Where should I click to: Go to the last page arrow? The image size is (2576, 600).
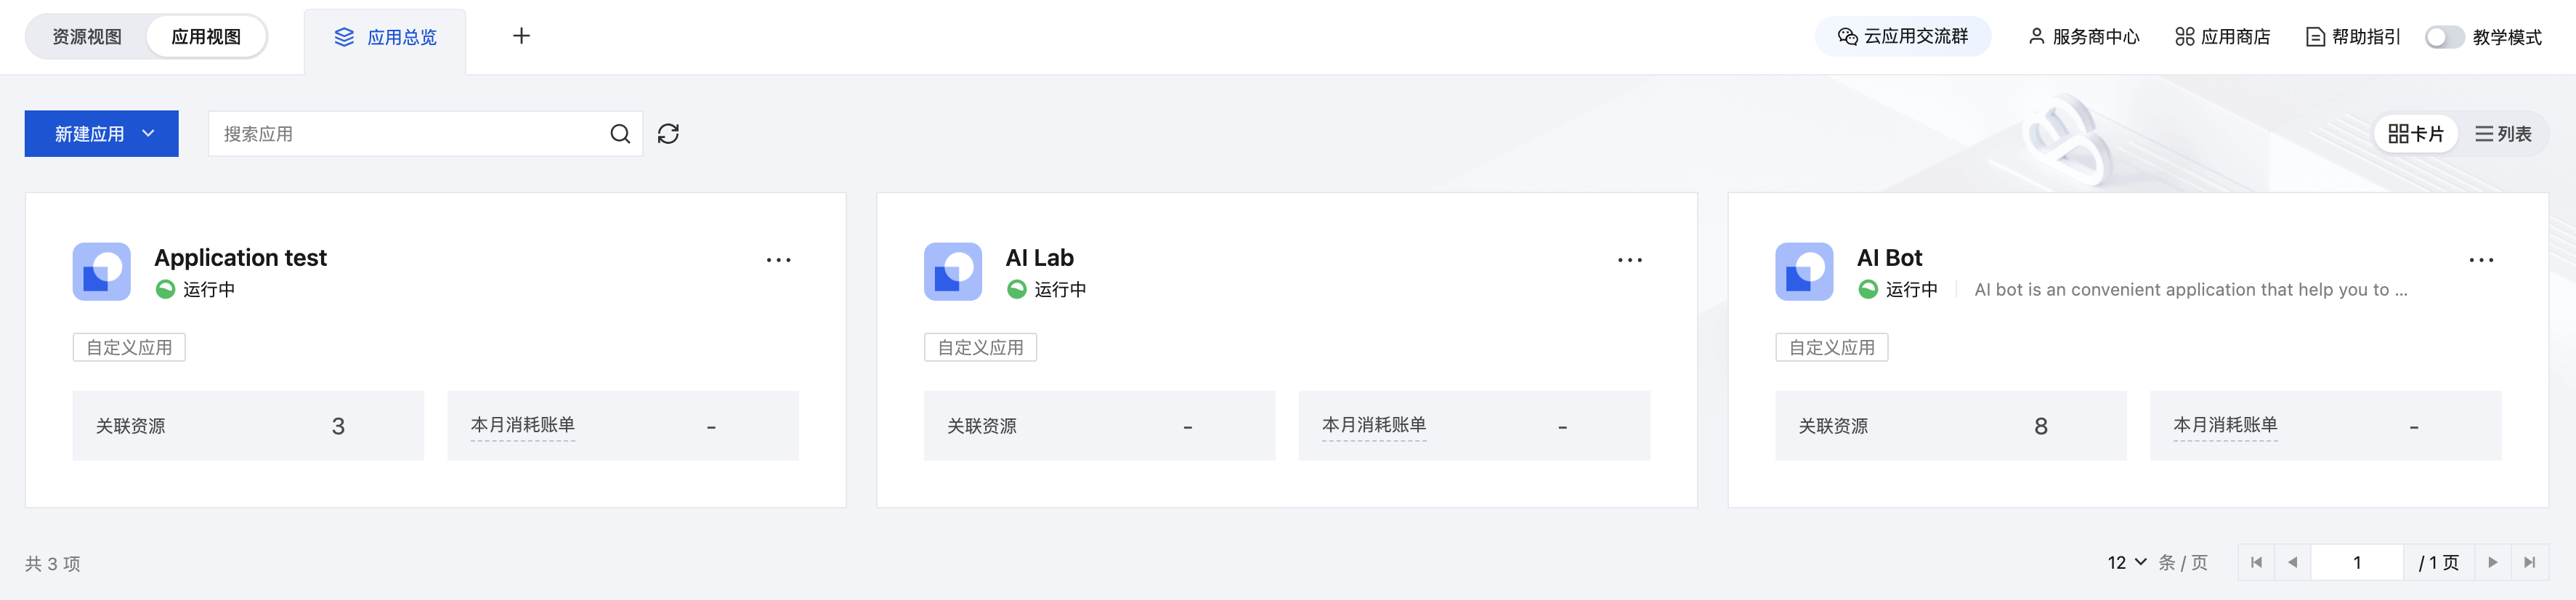coord(2529,563)
